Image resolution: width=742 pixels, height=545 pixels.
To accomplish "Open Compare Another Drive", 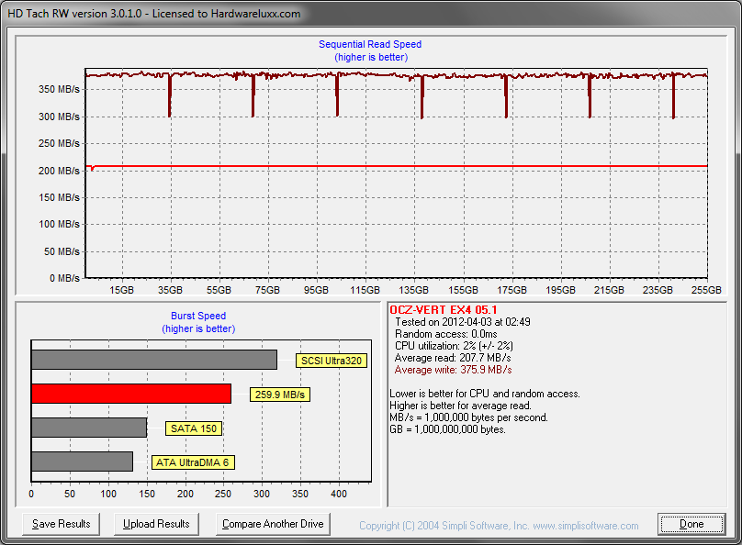I will [x=273, y=524].
